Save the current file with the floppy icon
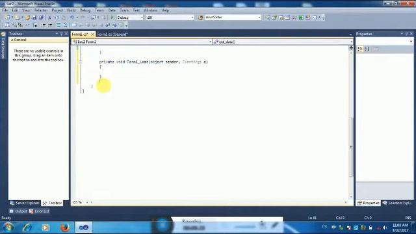Image resolution: width=416 pixels, height=234 pixels. pyautogui.click(x=34, y=18)
